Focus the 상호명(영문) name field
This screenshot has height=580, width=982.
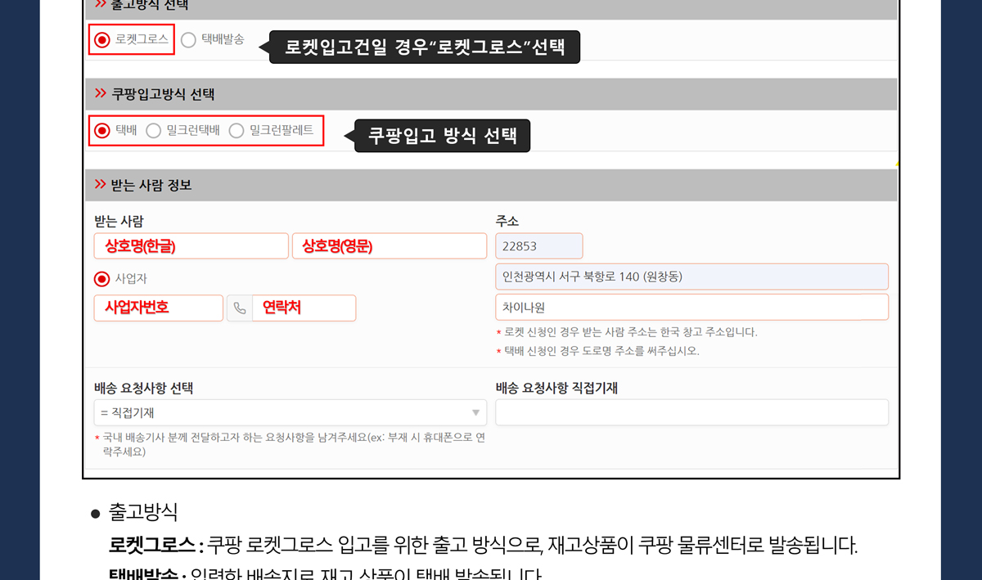(x=389, y=246)
